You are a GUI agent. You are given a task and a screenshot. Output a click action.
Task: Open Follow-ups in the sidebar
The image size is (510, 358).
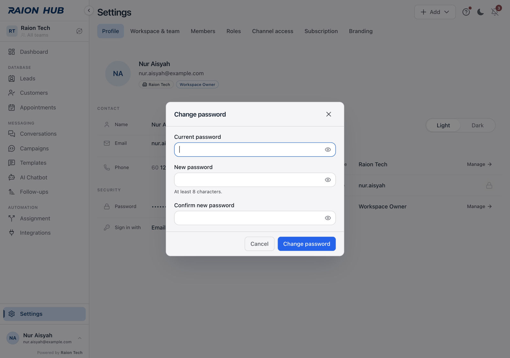[x=44, y=192]
